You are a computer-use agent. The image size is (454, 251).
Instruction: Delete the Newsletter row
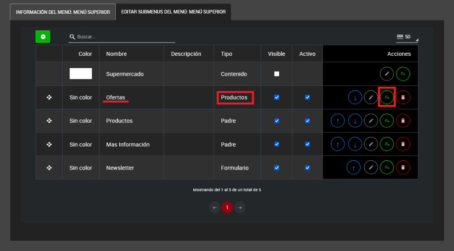(403, 168)
